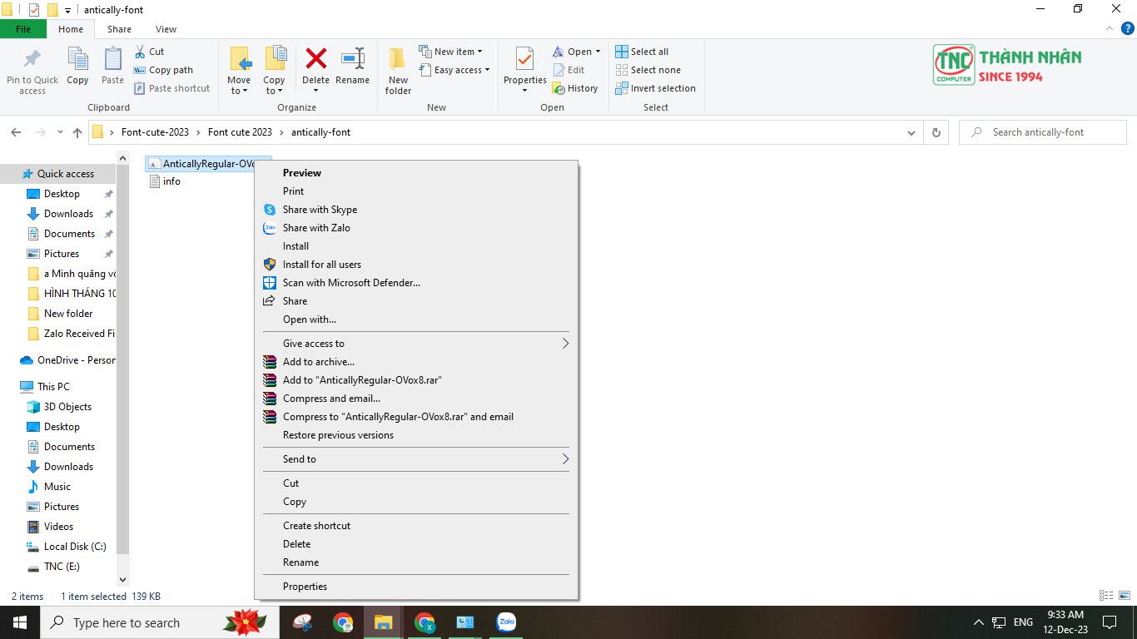Click Invert selection in the ribbon
The width and height of the screenshot is (1137, 639).
(655, 88)
